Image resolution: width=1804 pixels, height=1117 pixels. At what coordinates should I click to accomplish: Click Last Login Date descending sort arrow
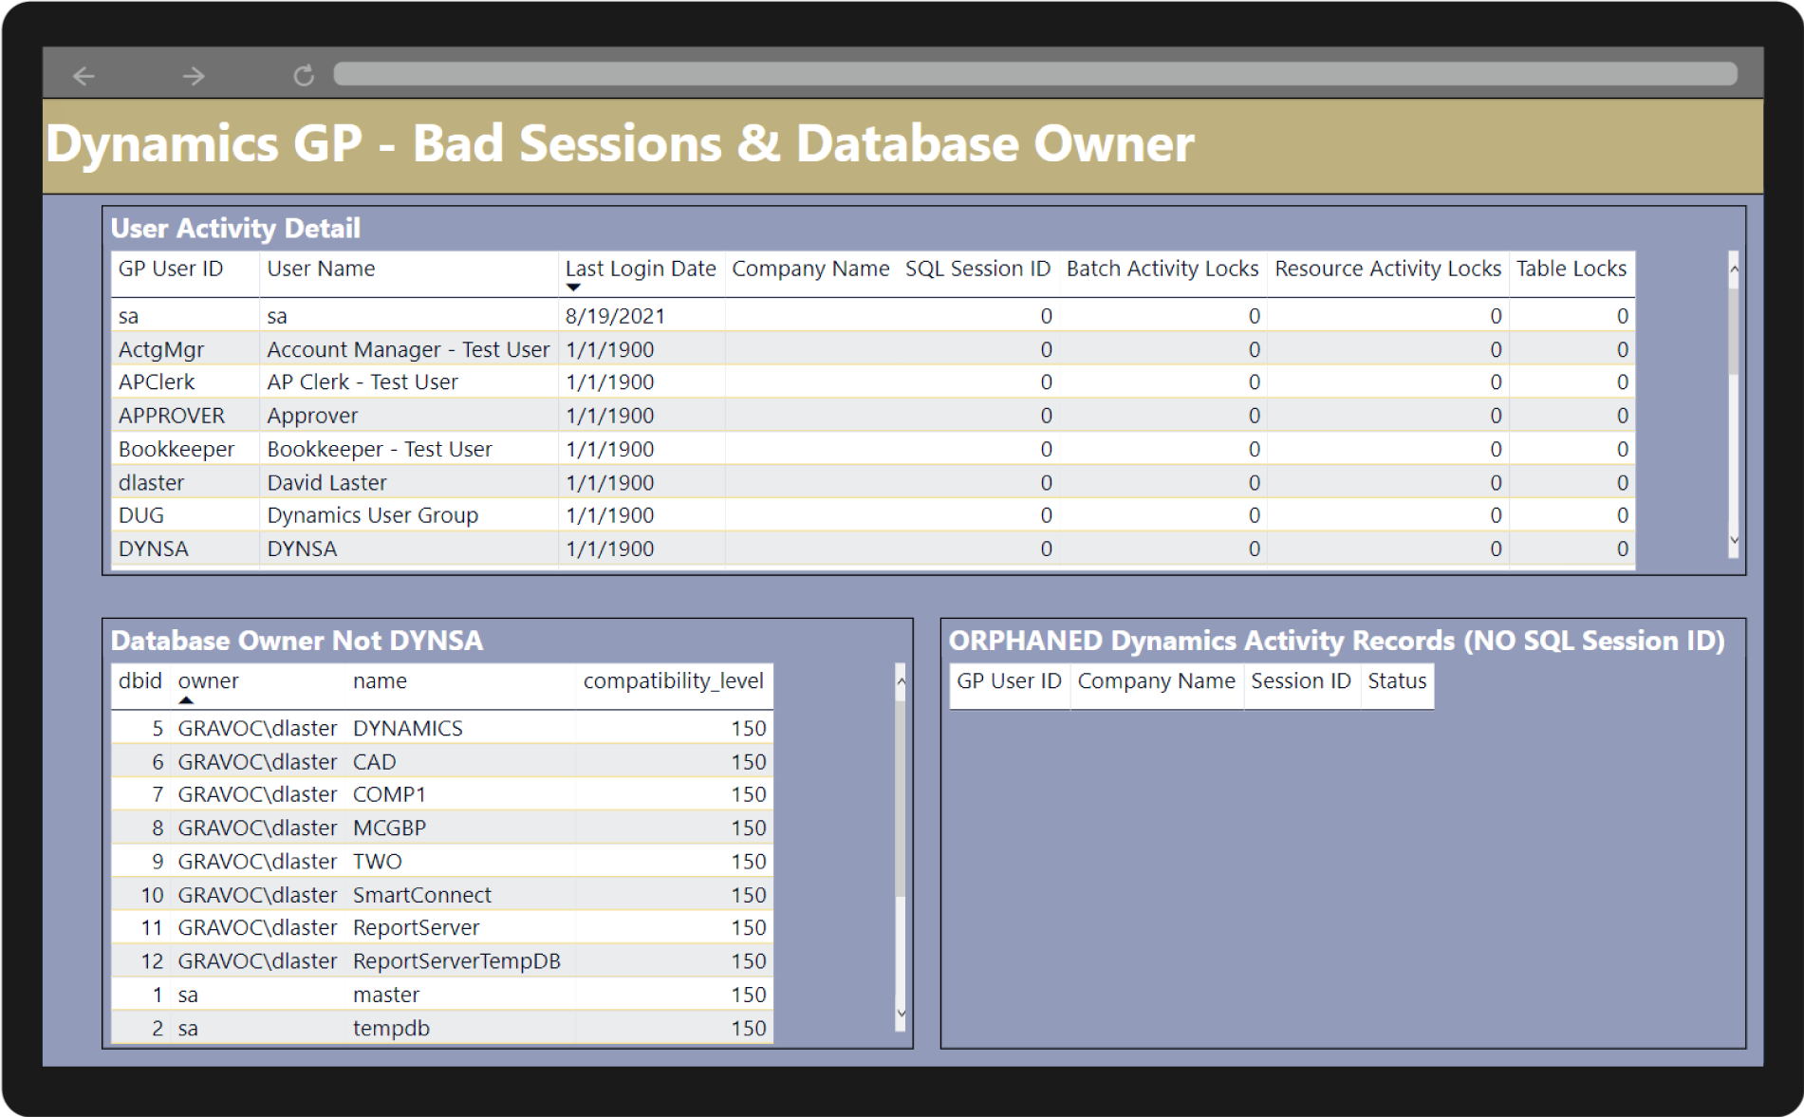(573, 288)
